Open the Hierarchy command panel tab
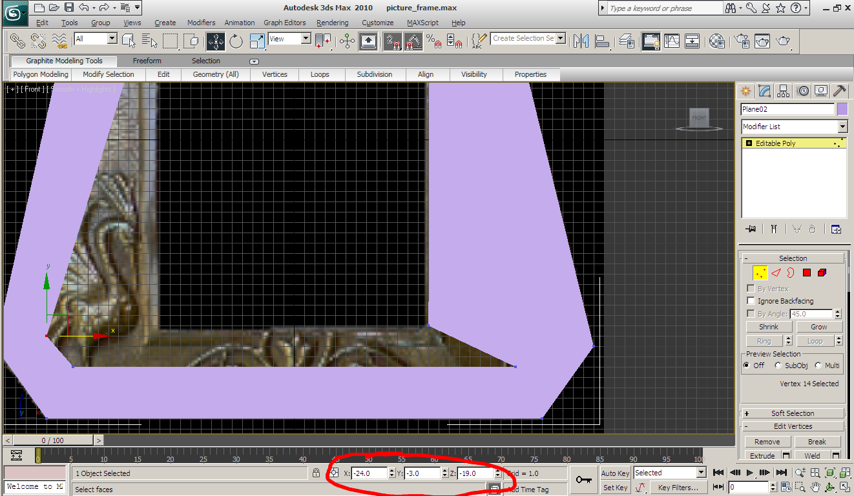The image size is (854, 496). (x=783, y=91)
